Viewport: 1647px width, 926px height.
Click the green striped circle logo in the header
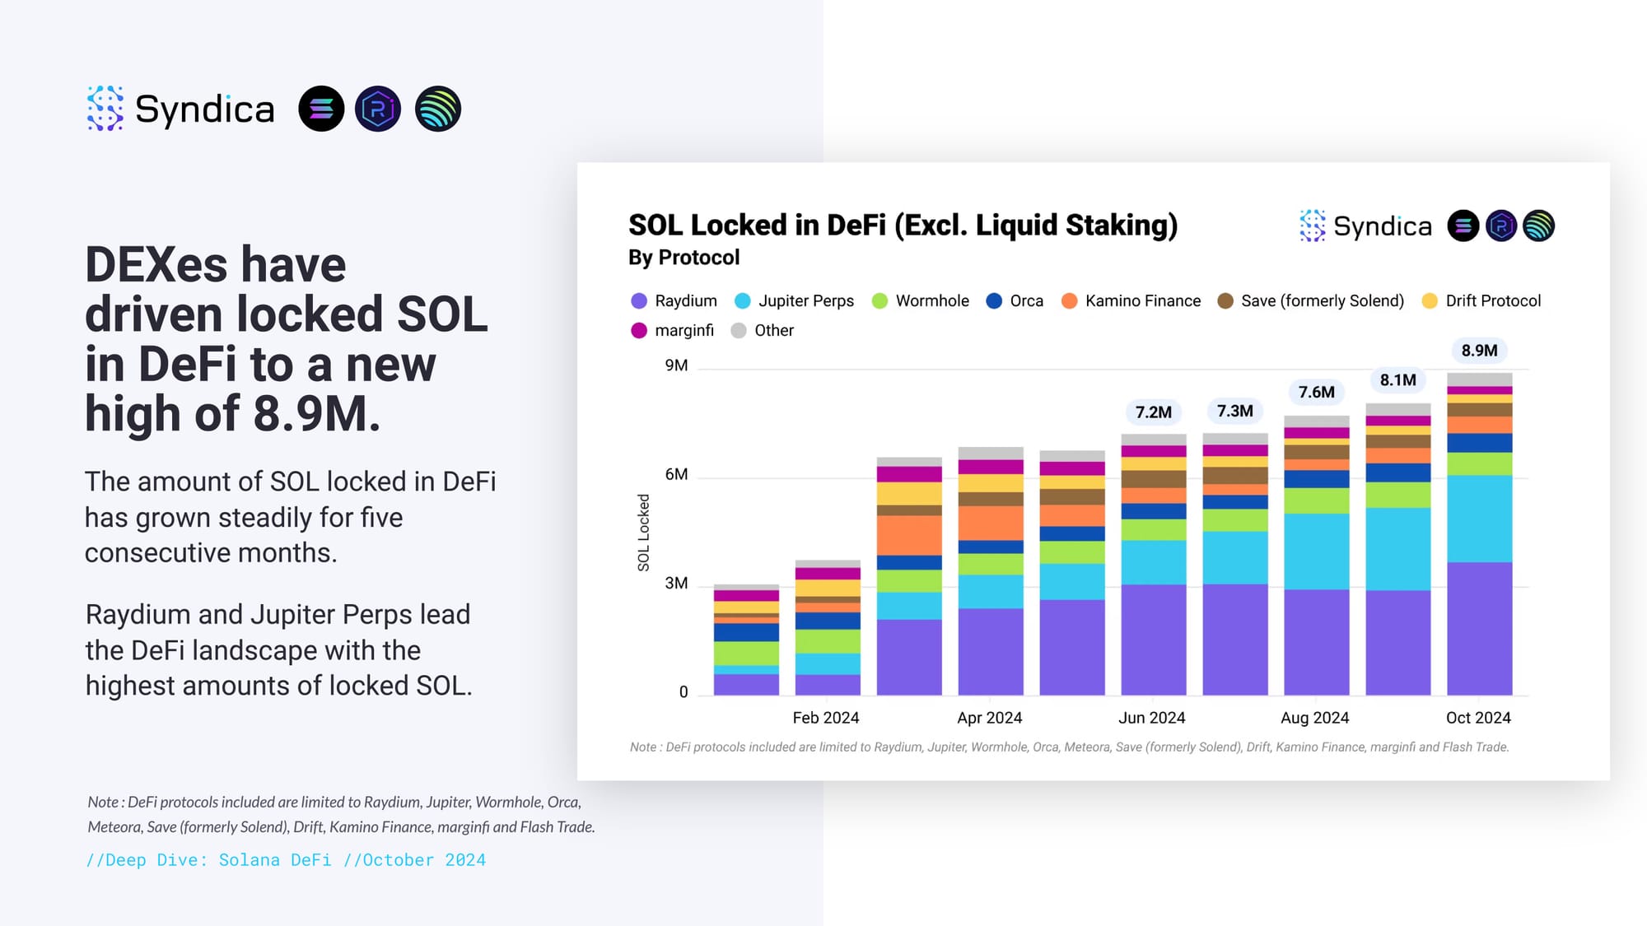pos(437,109)
